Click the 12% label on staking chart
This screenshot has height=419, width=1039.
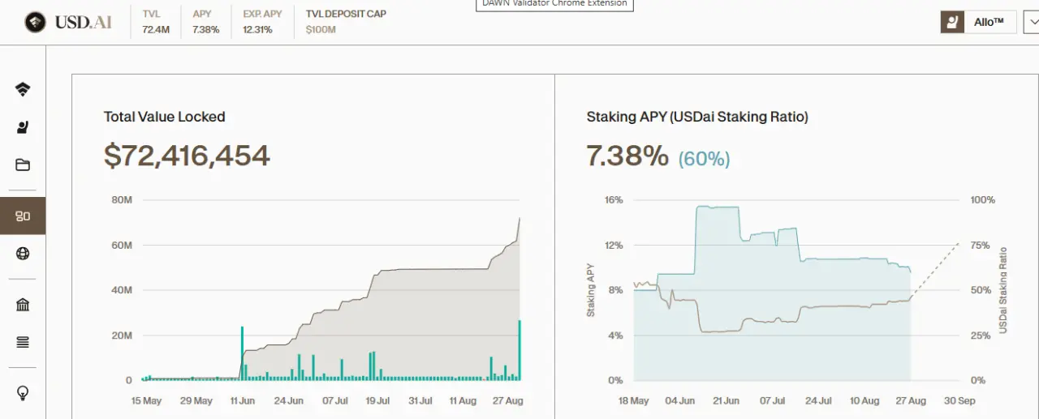click(614, 245)
